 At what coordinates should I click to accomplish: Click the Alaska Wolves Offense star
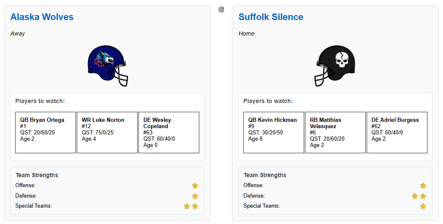click(195, 185)
